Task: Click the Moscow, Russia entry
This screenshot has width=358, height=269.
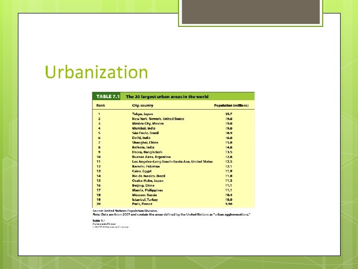Action: 144,195
